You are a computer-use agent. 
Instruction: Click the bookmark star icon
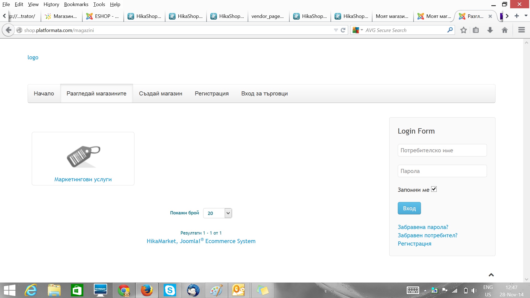(463, 30)
